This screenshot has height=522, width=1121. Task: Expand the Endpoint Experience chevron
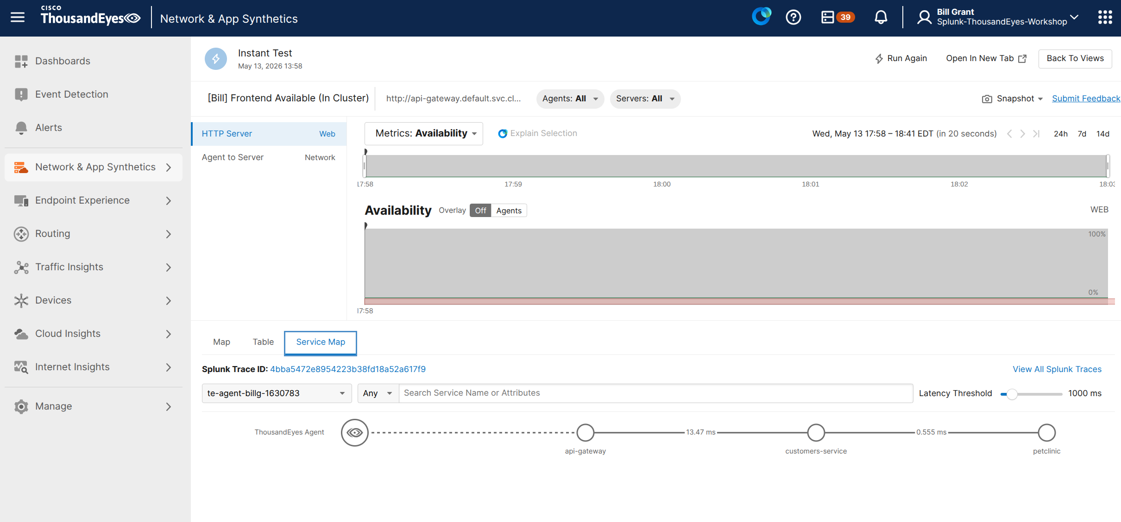(169, 200)
